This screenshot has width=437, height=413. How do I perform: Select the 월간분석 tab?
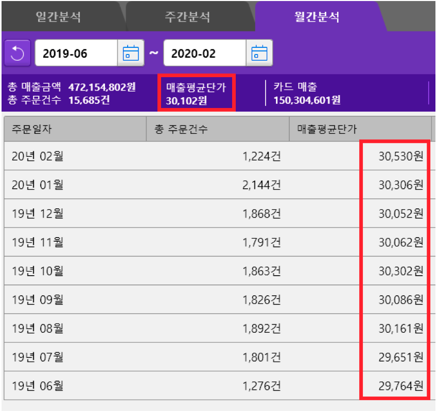(x=317, y=16)
